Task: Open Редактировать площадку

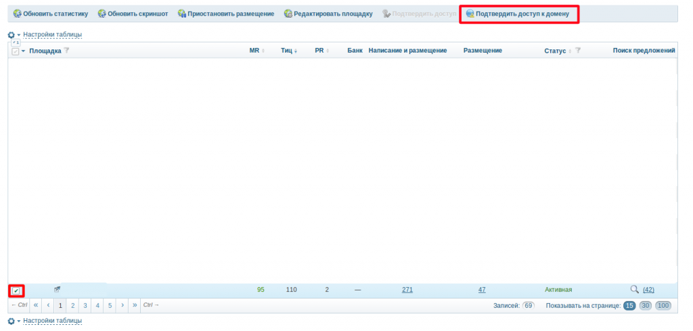Action: click(328, 14)
